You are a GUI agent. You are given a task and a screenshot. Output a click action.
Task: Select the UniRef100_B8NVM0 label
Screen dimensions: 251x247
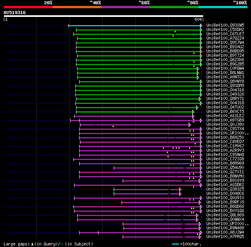225,176
